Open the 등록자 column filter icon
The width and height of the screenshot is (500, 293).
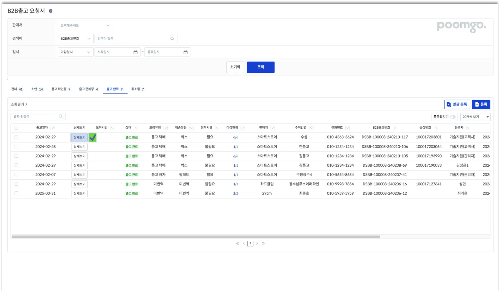coord(468,128)
